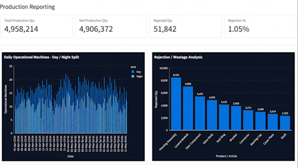Viewport: 298px width, 168px height.
Task: Select the Connector bar
Action: click(x=248, y=120)
